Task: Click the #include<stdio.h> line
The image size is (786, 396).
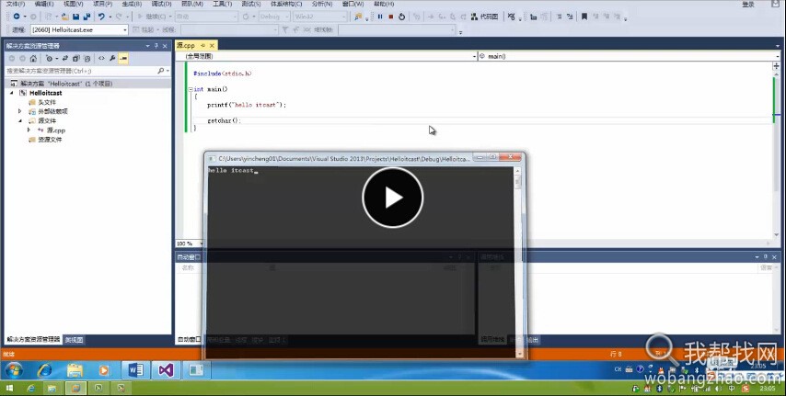Action: [x=223, y=74]
